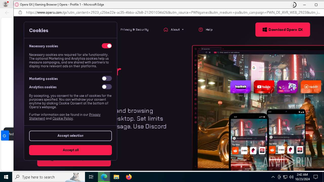The width and height of the screenshot is (324, 182).
Task: Click the taskbar search box
Action: (x=49, y=177)
